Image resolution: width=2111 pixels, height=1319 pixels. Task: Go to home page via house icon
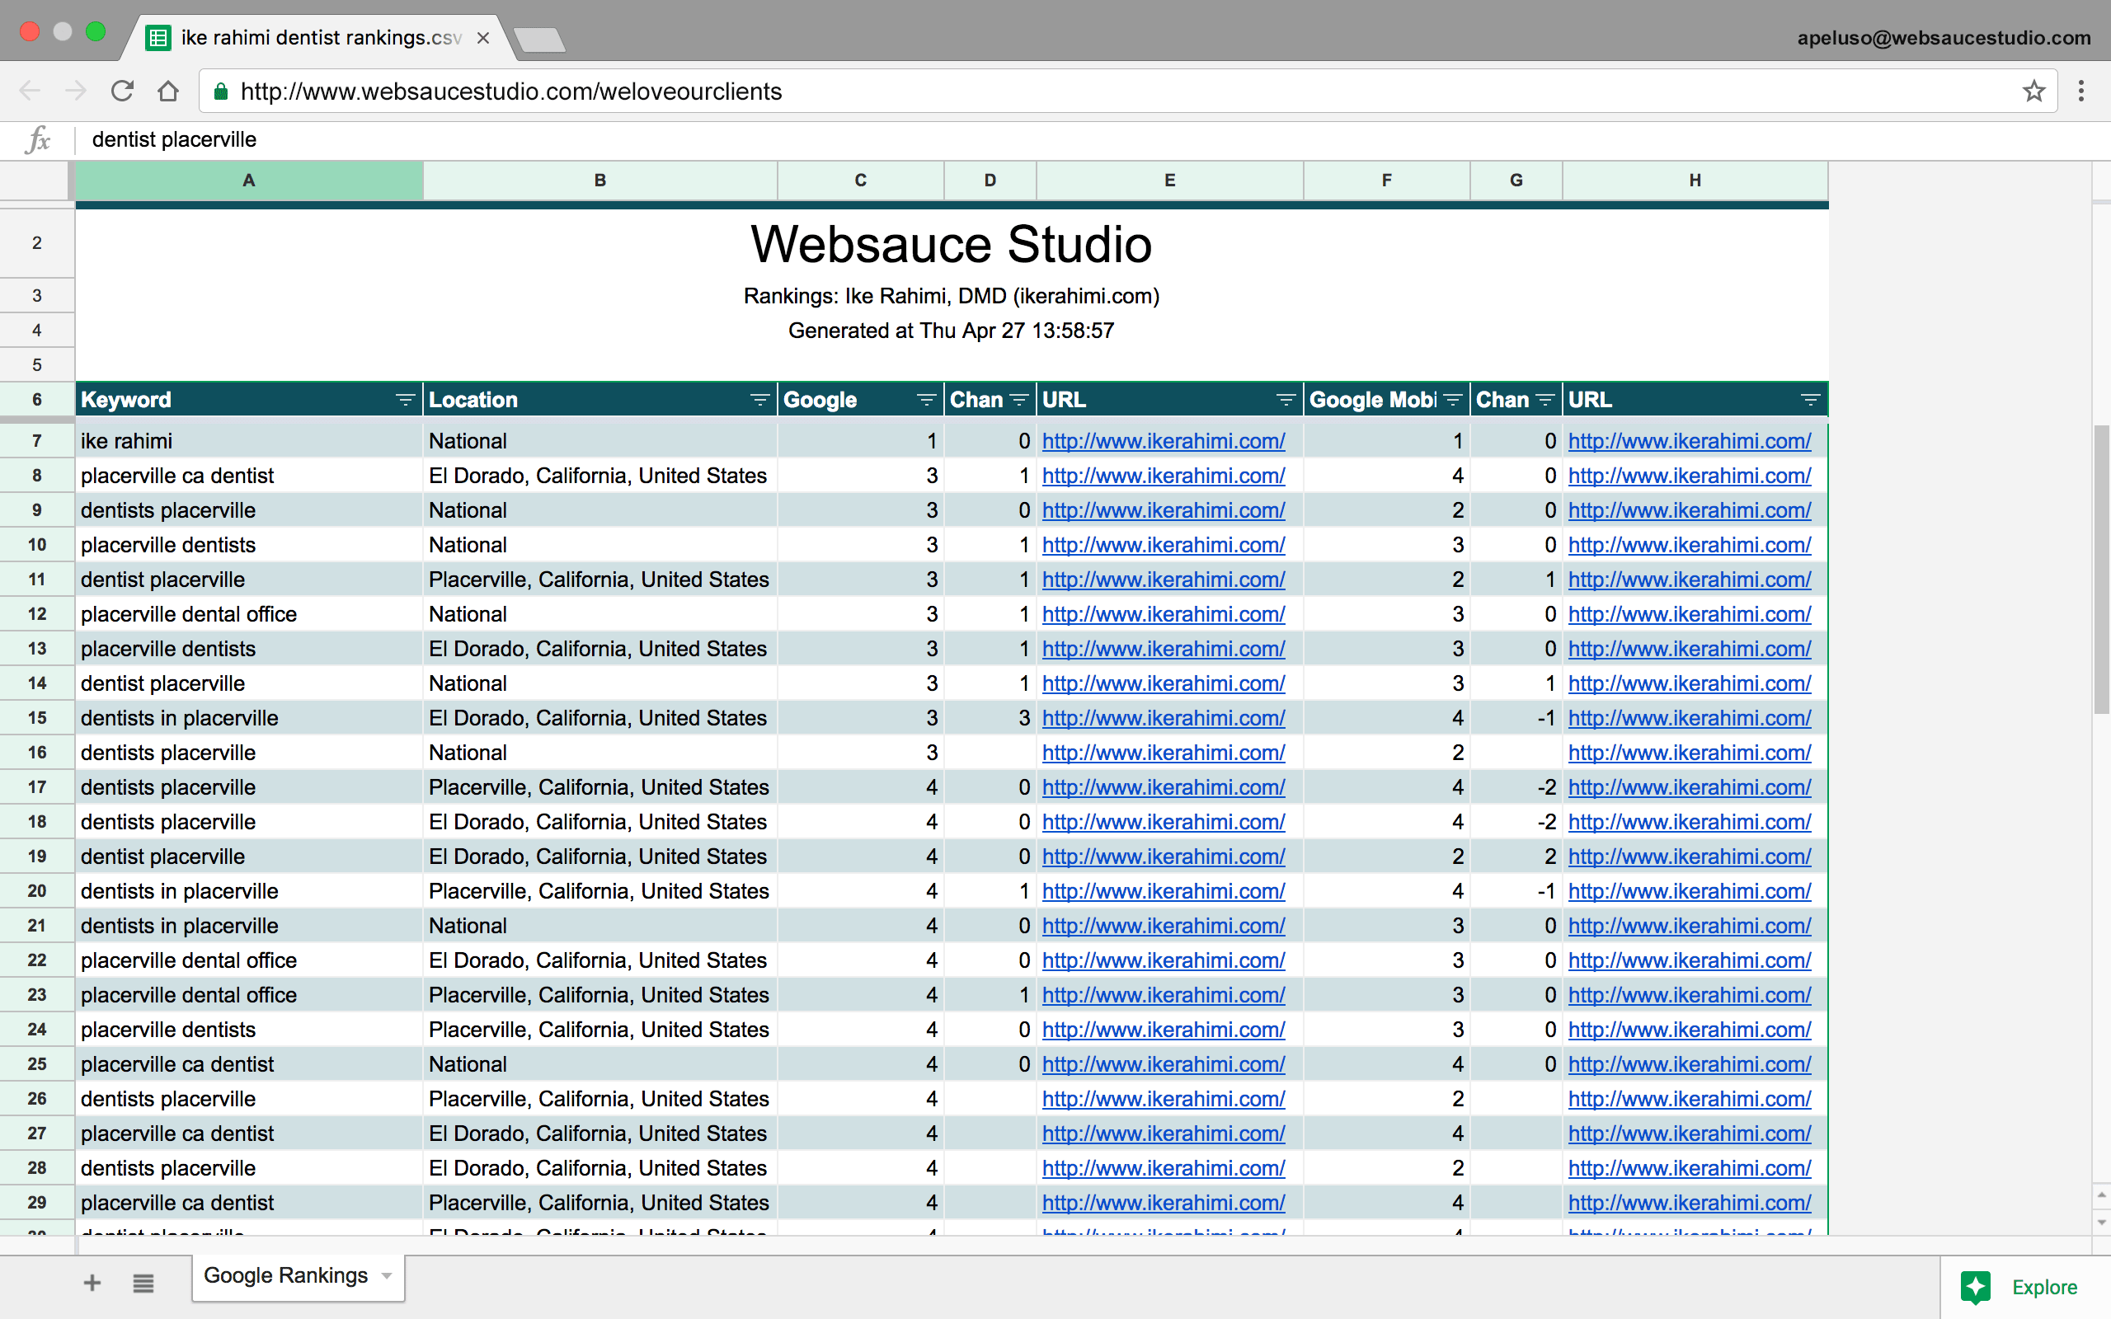point(168,91)
